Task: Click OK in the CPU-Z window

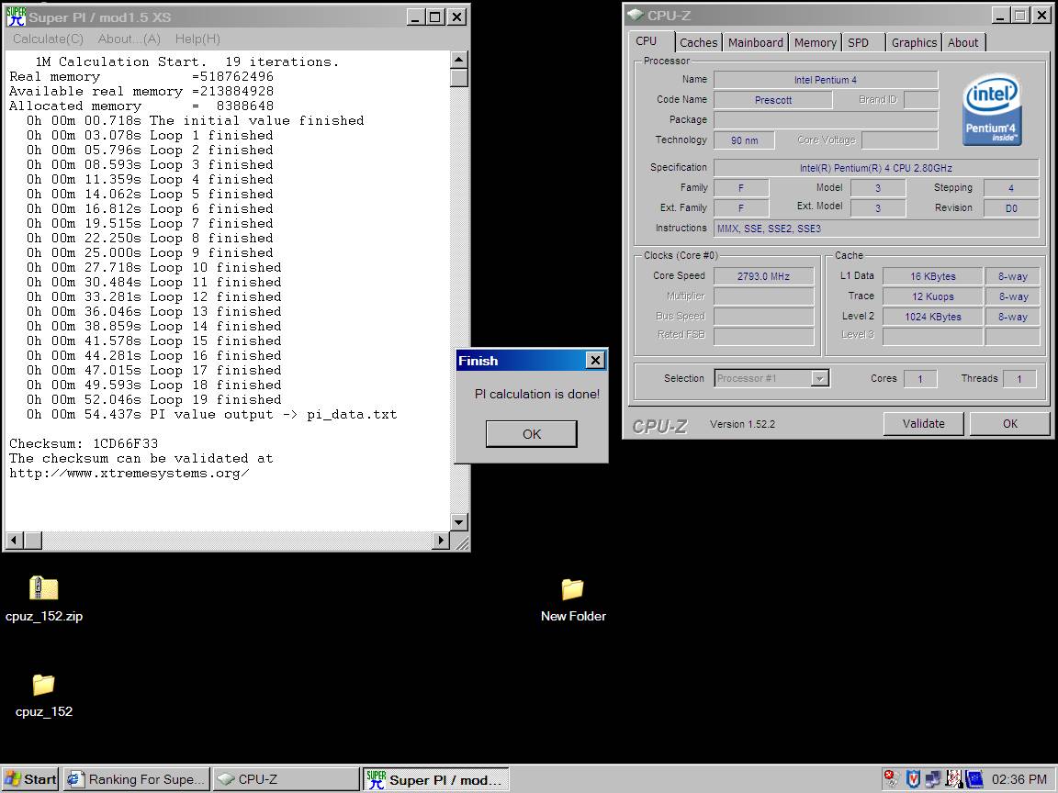Action: pos(1009,423)
